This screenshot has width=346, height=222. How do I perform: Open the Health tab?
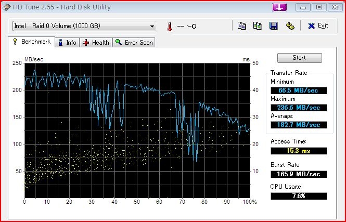coord(96,42)
